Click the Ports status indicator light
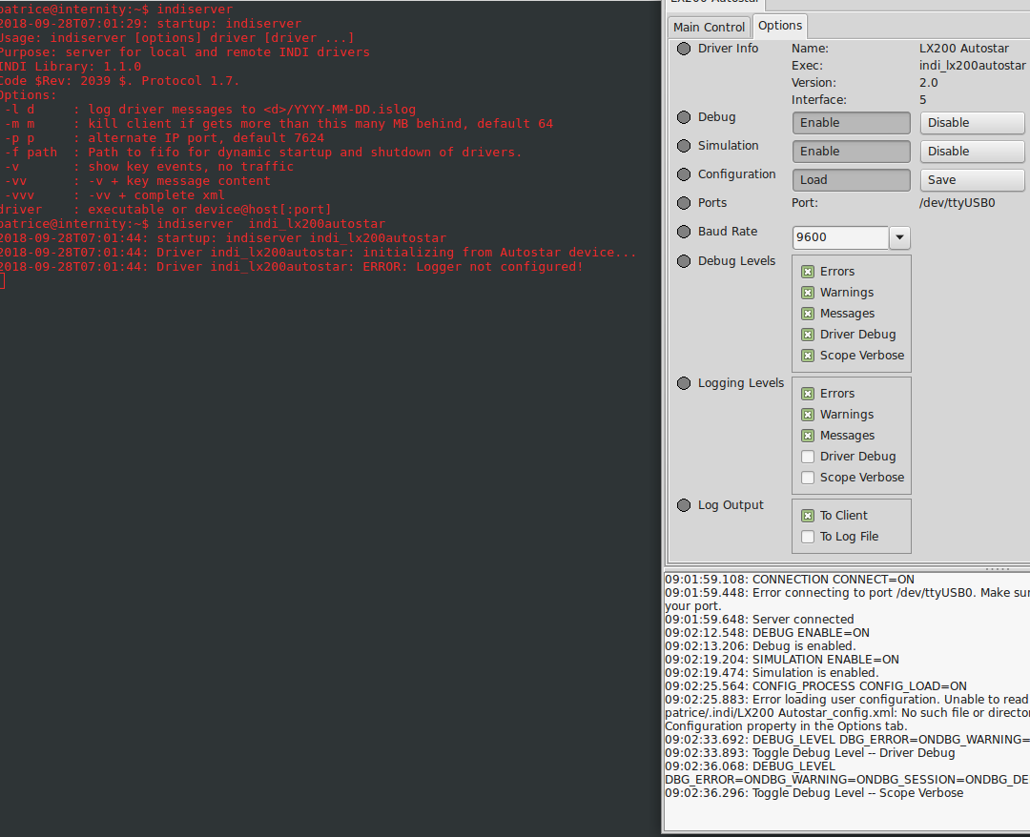 (x=684, y=203)
